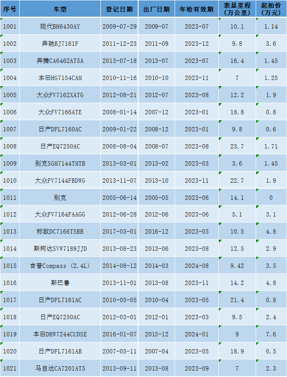This screenshot has width=287, height=377.
Task: Select registration date 2009-07-29
Action: click(x=119, y=26)
